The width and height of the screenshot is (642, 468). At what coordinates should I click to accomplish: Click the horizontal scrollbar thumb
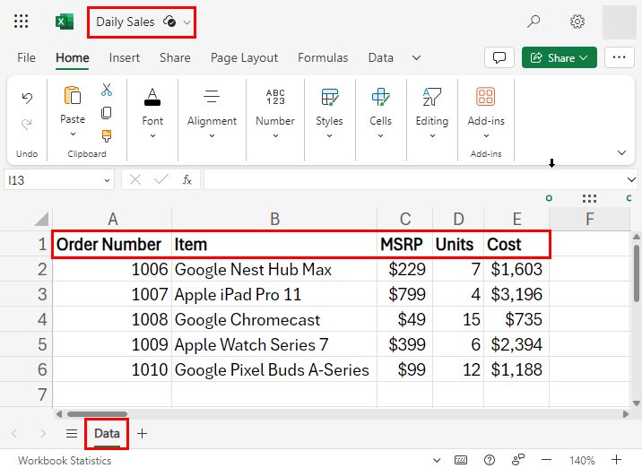click(97, 414)
